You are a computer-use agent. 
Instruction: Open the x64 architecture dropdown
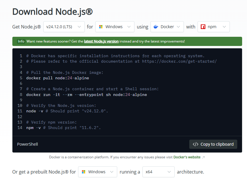(158, 172)
